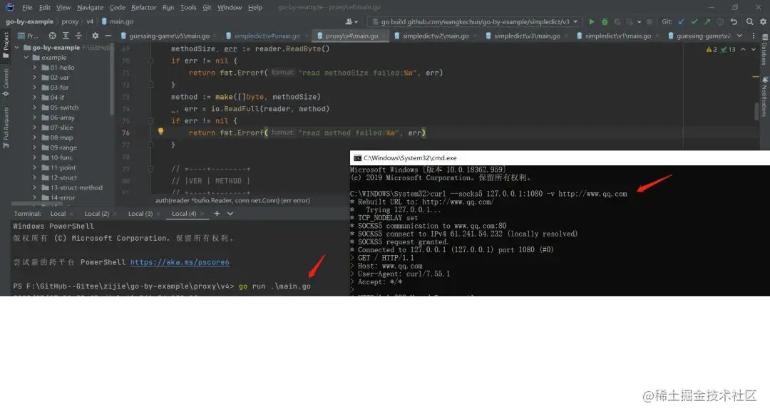Viewport: 770px width, 416px height.
Task: Open the aka.ms/pscore6 link
Action: [x=180, y=262]
